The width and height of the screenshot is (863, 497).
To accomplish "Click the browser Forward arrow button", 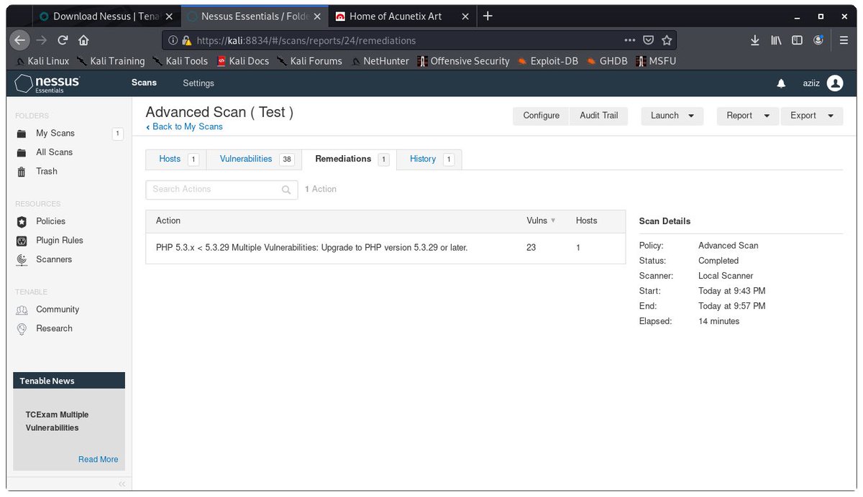I will coord(42,40).
